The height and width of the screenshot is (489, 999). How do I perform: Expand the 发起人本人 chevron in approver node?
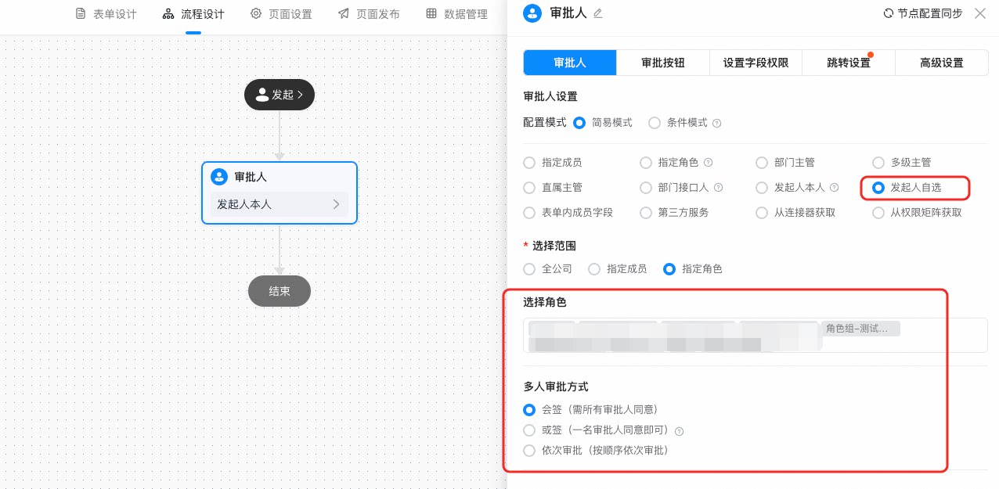336,204
